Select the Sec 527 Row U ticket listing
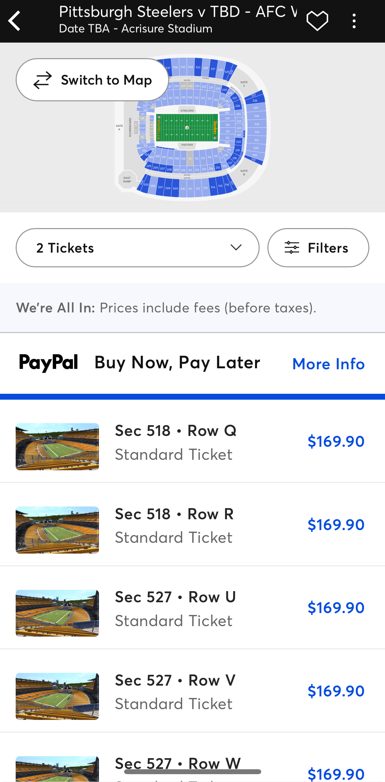The image size is (385, 782). [176, 608]
